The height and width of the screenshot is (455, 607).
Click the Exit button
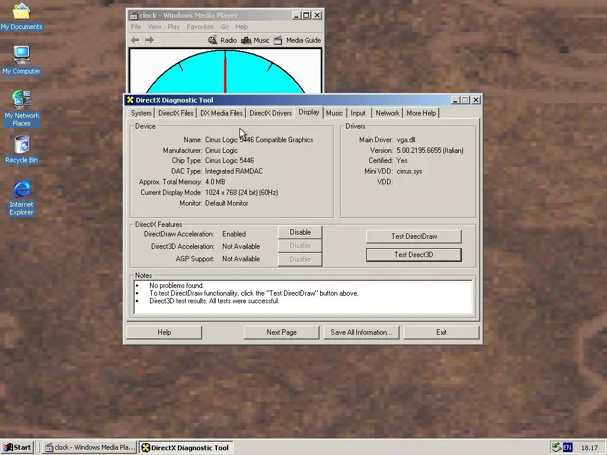click(x=441, y=332)
